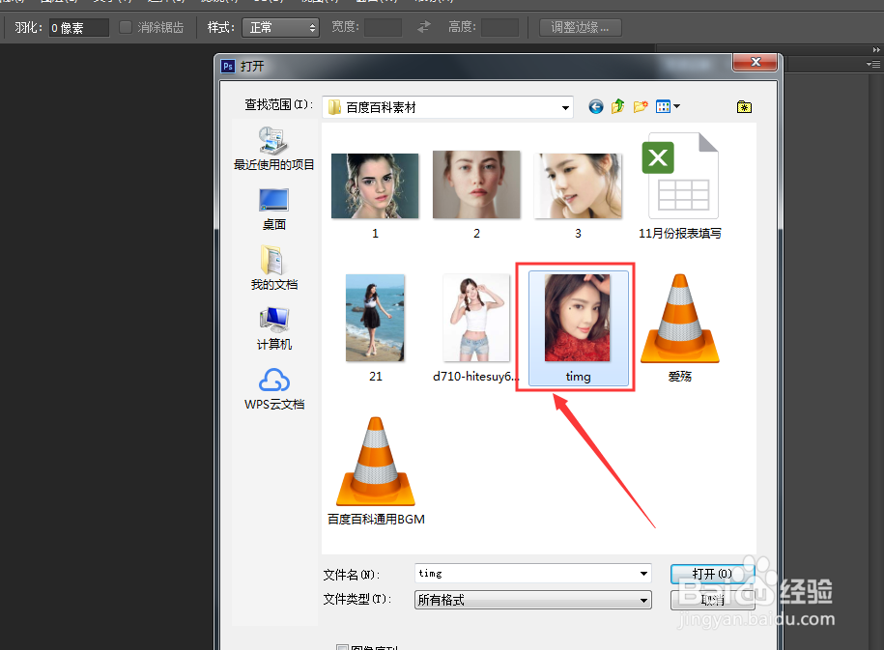This screenshot has height=650, width=884.
Task: Click the 调整边缘 refine edge button
Action: [x=580, y=27]
